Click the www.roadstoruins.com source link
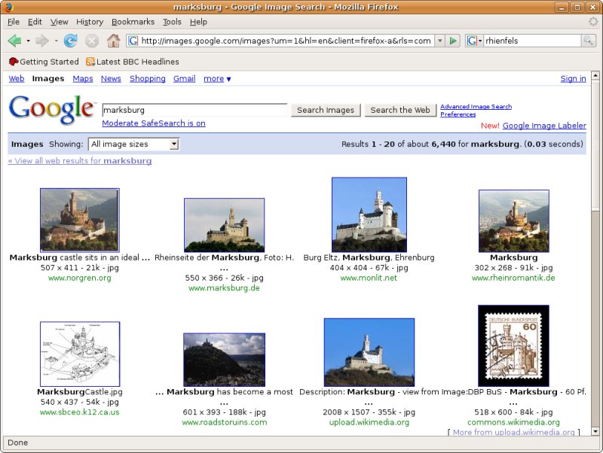The image size is (603, 453). [x=224, y=422]
